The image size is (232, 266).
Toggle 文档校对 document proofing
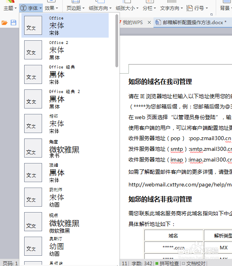194,263
